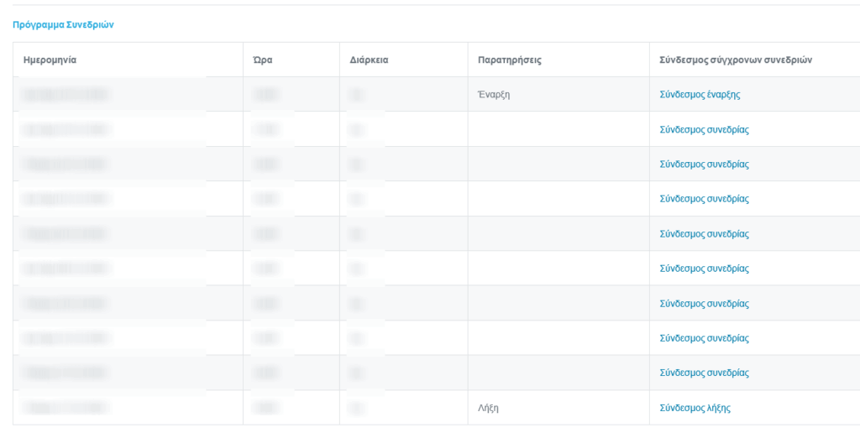This screenshot has height=433, width=860.
Task: Click the Ώρα column header
Action: point(263,60)
